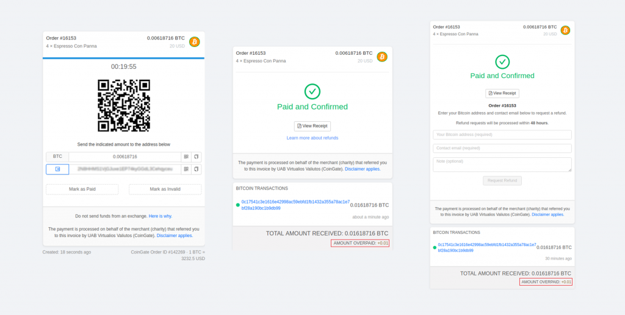This screenshot has height=315, width=625.
Task: Open the Here is why link
Action: [x=161, y=216]
